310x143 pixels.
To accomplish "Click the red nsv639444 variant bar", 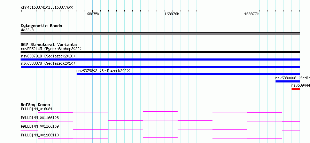I will point(296,89).
